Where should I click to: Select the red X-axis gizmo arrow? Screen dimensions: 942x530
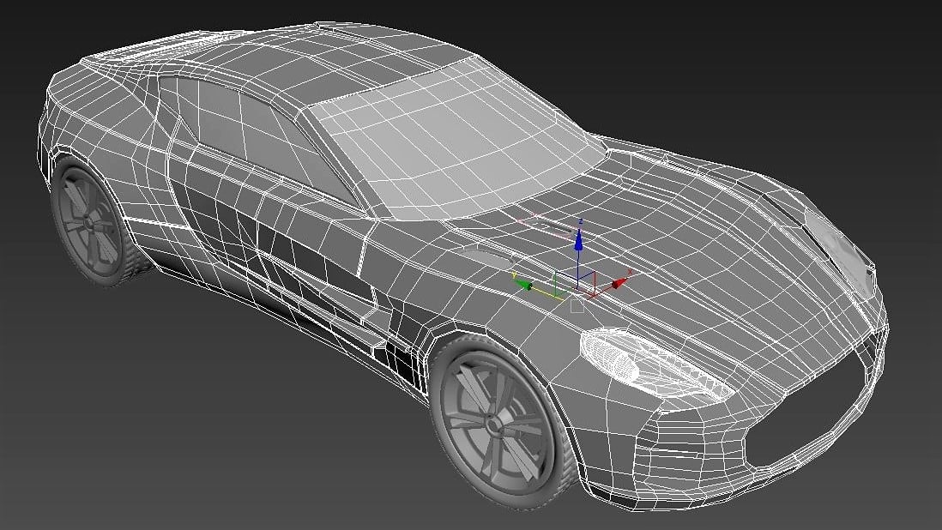618,284
